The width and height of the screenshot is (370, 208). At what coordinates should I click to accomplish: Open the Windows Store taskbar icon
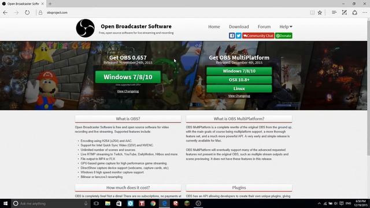(x=119, y=203)
